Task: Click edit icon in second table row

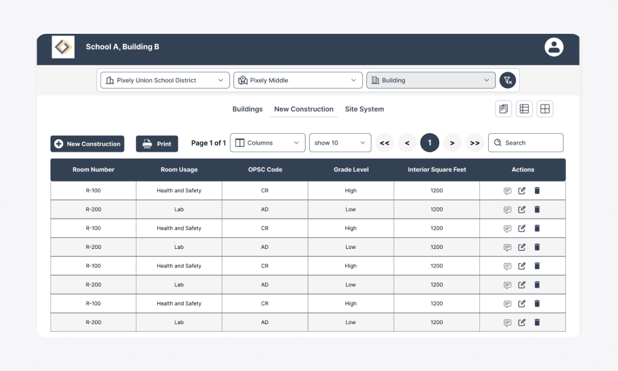Action: click(x=522, y=210)
